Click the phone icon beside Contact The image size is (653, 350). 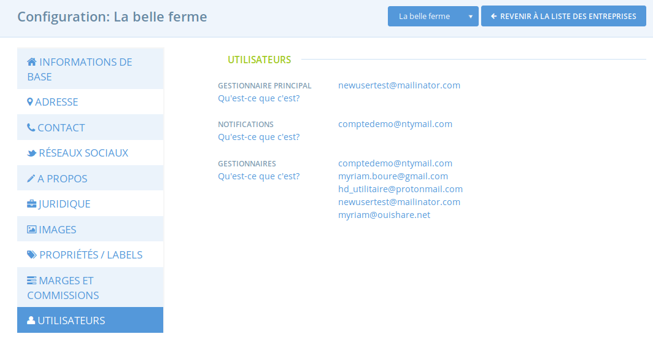point(31,128)
